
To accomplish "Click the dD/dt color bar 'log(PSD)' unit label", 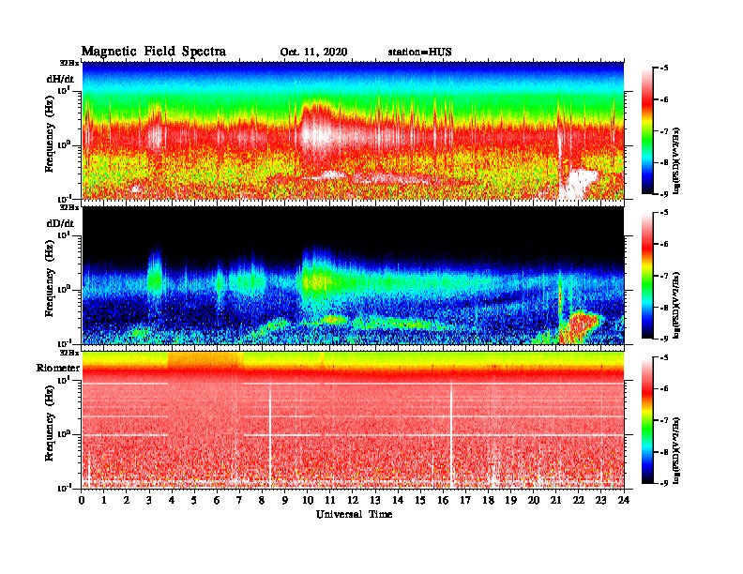I will (x=677, y=305).
